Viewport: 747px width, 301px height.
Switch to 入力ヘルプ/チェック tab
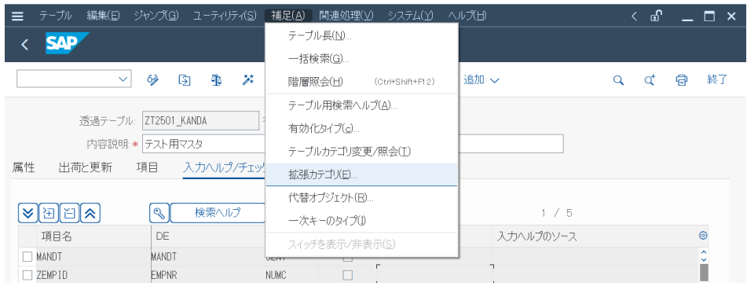(x=224, y=168)
